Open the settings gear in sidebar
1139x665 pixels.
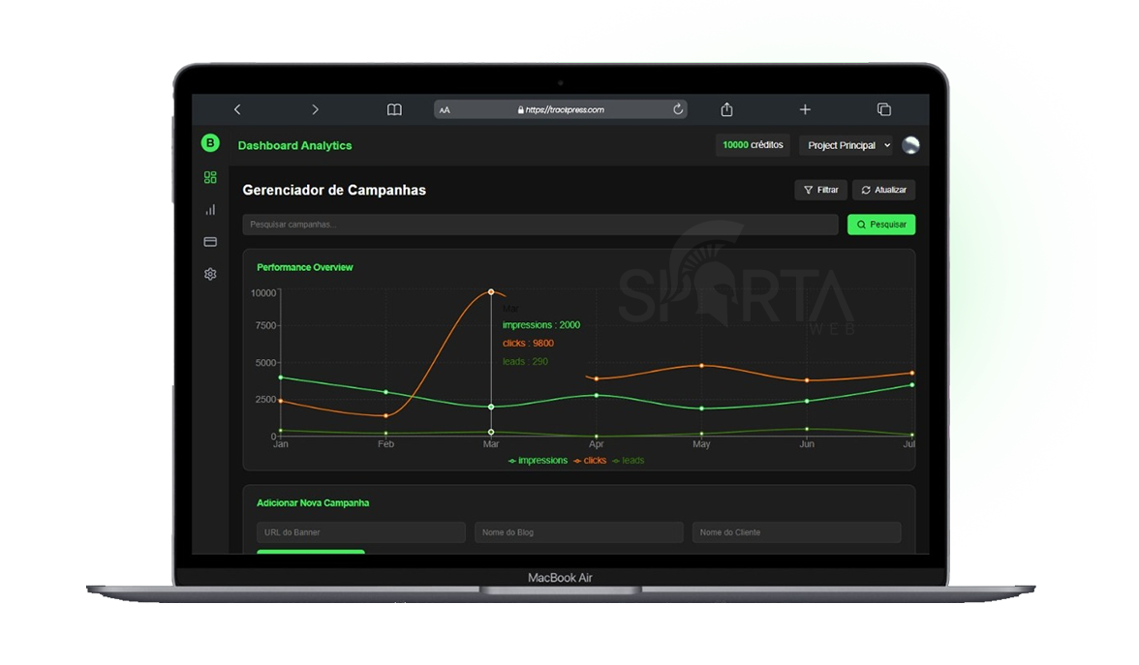point(210,274)
